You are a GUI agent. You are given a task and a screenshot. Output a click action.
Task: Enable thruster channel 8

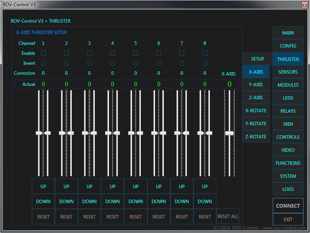[205, 53]
